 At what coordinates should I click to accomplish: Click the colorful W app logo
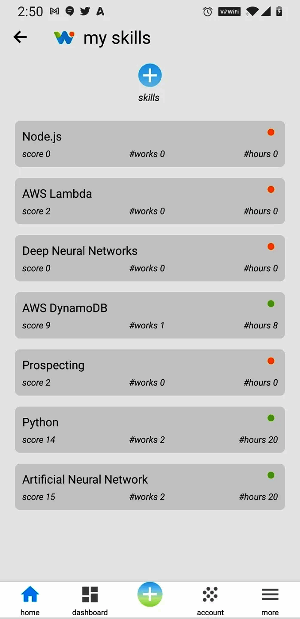(64, 38)
